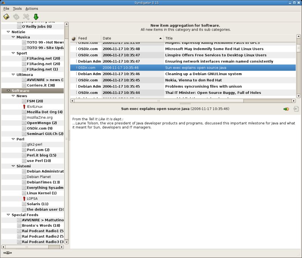Click the feed tree horizontal scroll-right arrow
This screenshot has height=258, width=302.
click(x=62, y=247)
